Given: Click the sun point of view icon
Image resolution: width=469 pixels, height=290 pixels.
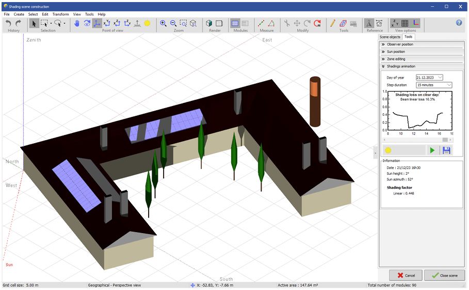Looking at the screenshot, I should [147, 23].
